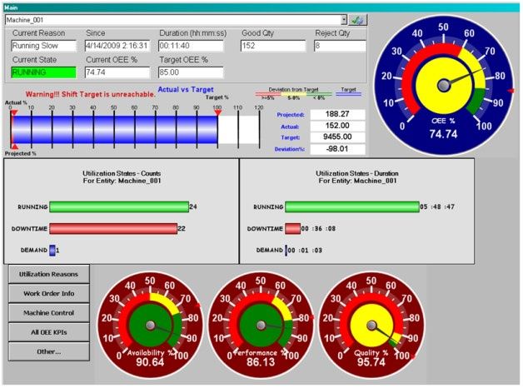Viewport: 523px width, 388px height.
Task: Show All OEE KPIs
Action: [48, 332]
